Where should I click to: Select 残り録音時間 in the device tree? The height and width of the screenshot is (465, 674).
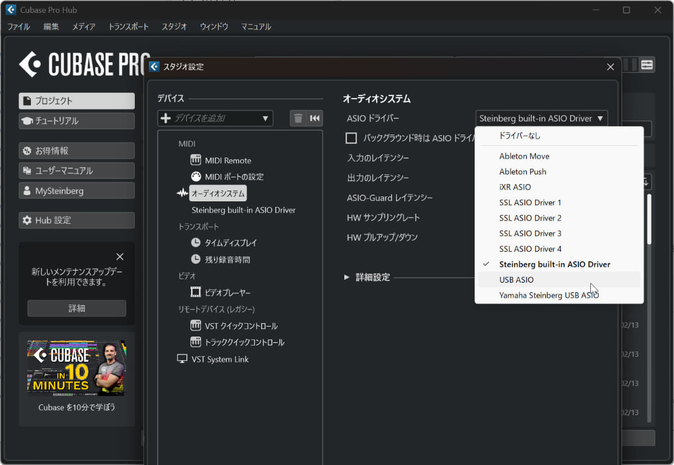click(x=227, y=260)
